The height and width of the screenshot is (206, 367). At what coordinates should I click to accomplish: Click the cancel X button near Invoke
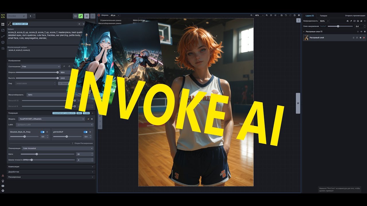coord(93,16)
